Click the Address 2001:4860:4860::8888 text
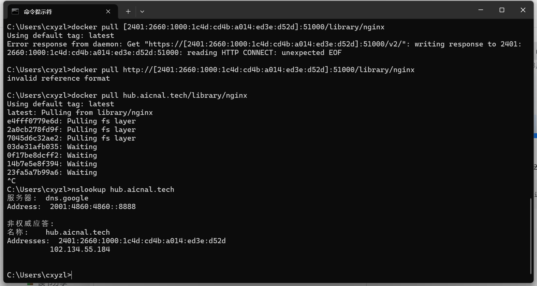537x286 pixels. [x=93, y=207]
